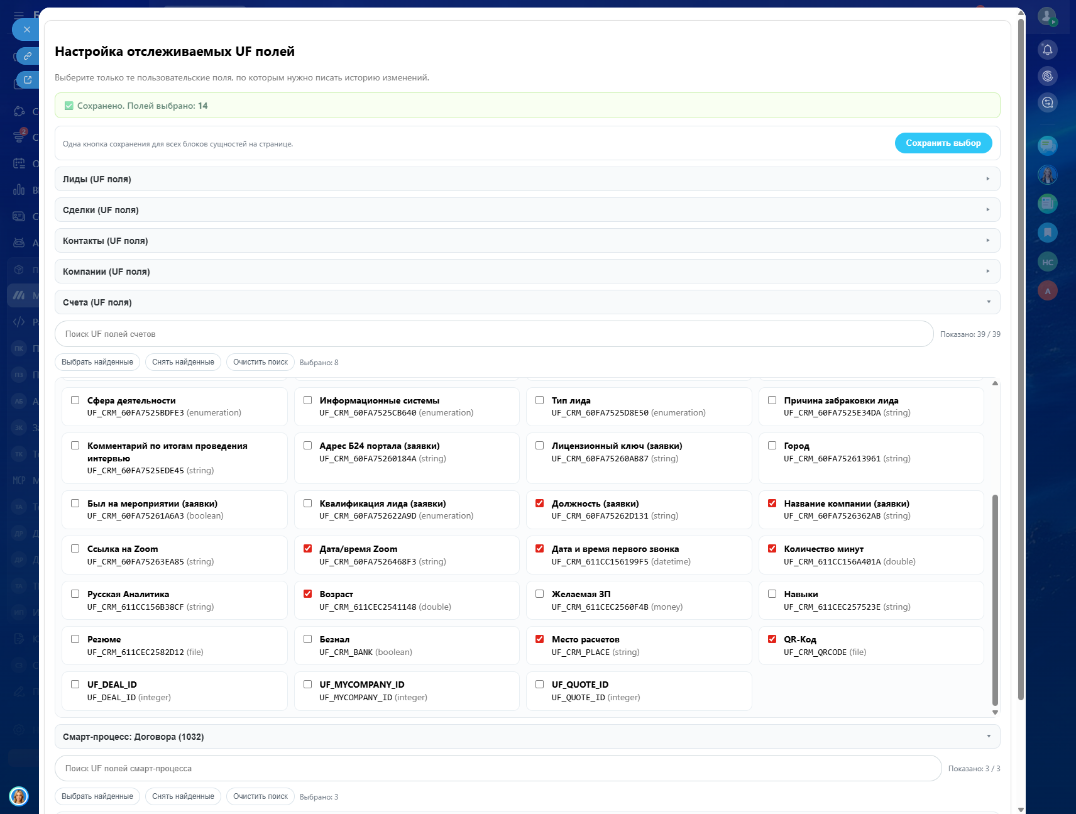
Task: Collapse Смарт-процесс: Договора (1032) section
Action: [x=527, y=737]
